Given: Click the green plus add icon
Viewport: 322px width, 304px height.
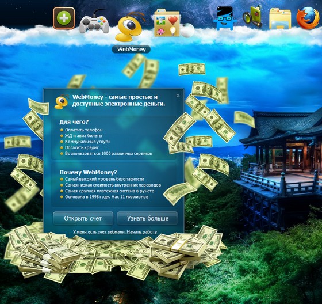Looking at the screenshot, I should point(64,18).
